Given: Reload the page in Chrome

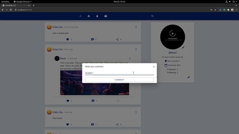Looking at the screenshot, I should 11,10.
